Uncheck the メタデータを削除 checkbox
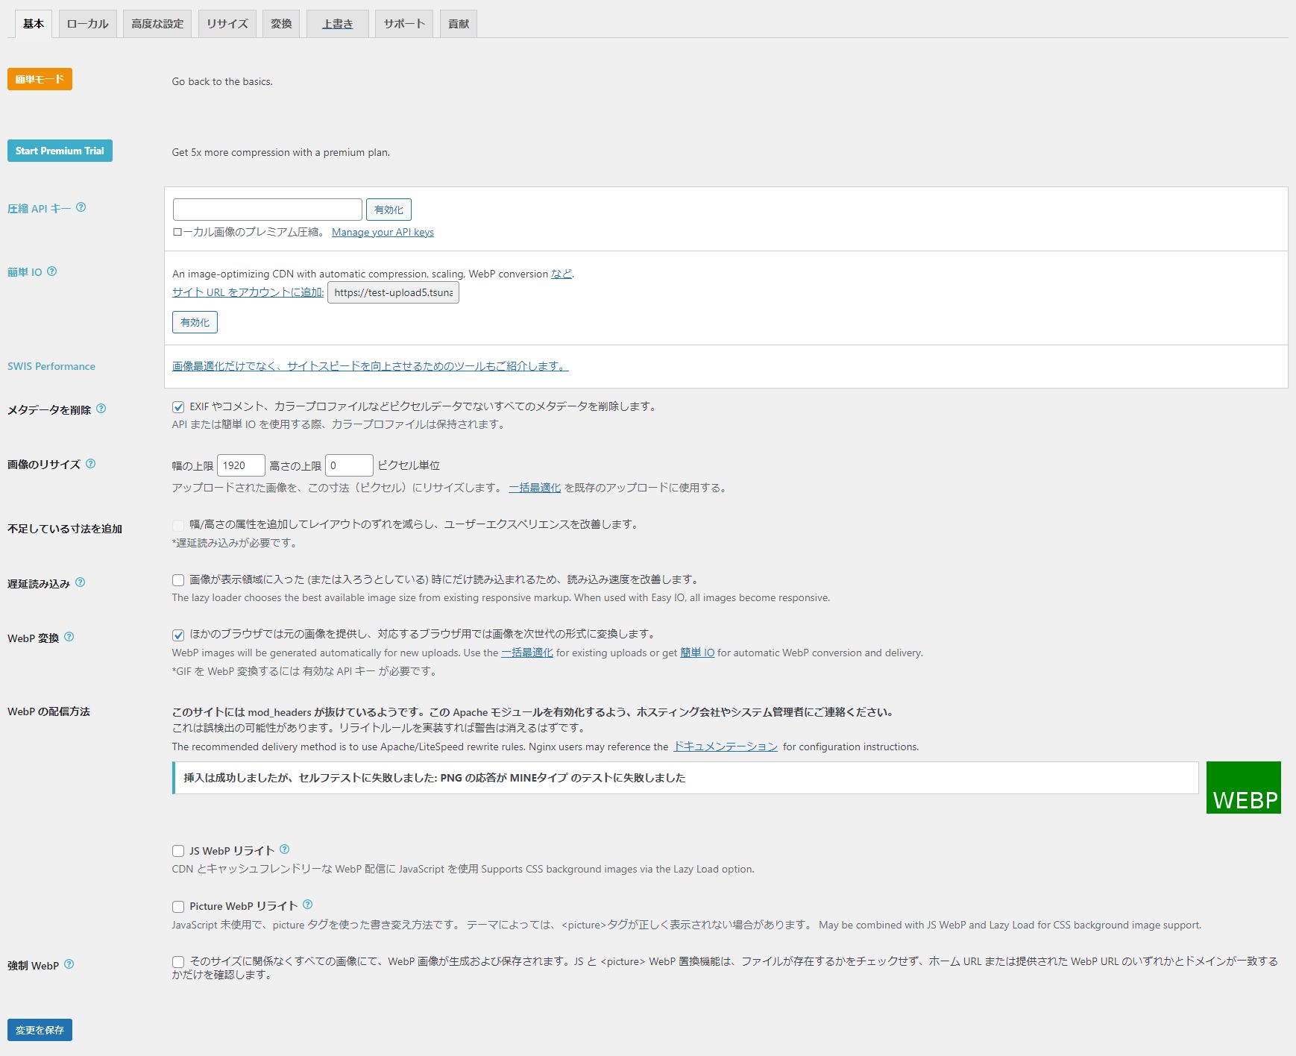 (178, 407)
